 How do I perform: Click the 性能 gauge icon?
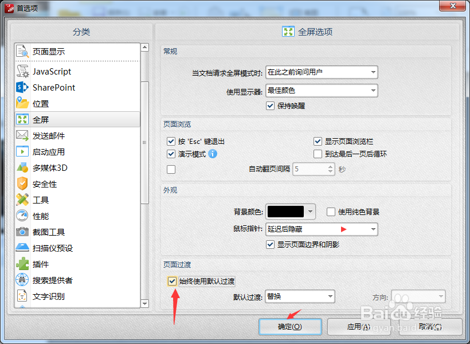coord(22,216)
